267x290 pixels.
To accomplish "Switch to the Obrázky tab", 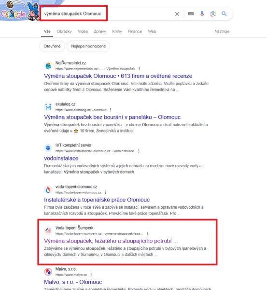I will point(64,31).
